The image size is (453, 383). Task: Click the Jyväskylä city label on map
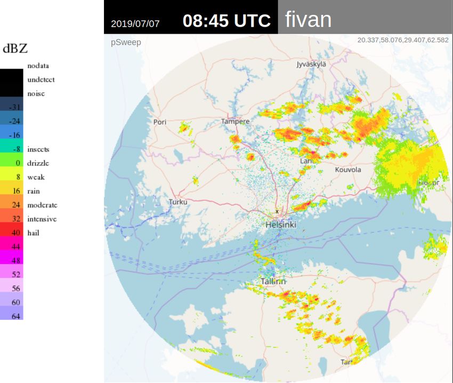pyautogui.click(x=311, y=64)
